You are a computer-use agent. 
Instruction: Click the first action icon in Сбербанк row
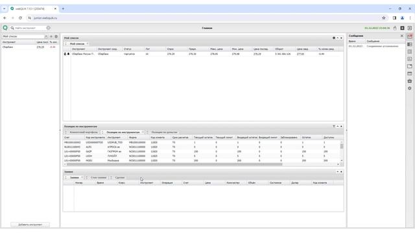pyautogui.click(x=65, y=54)
